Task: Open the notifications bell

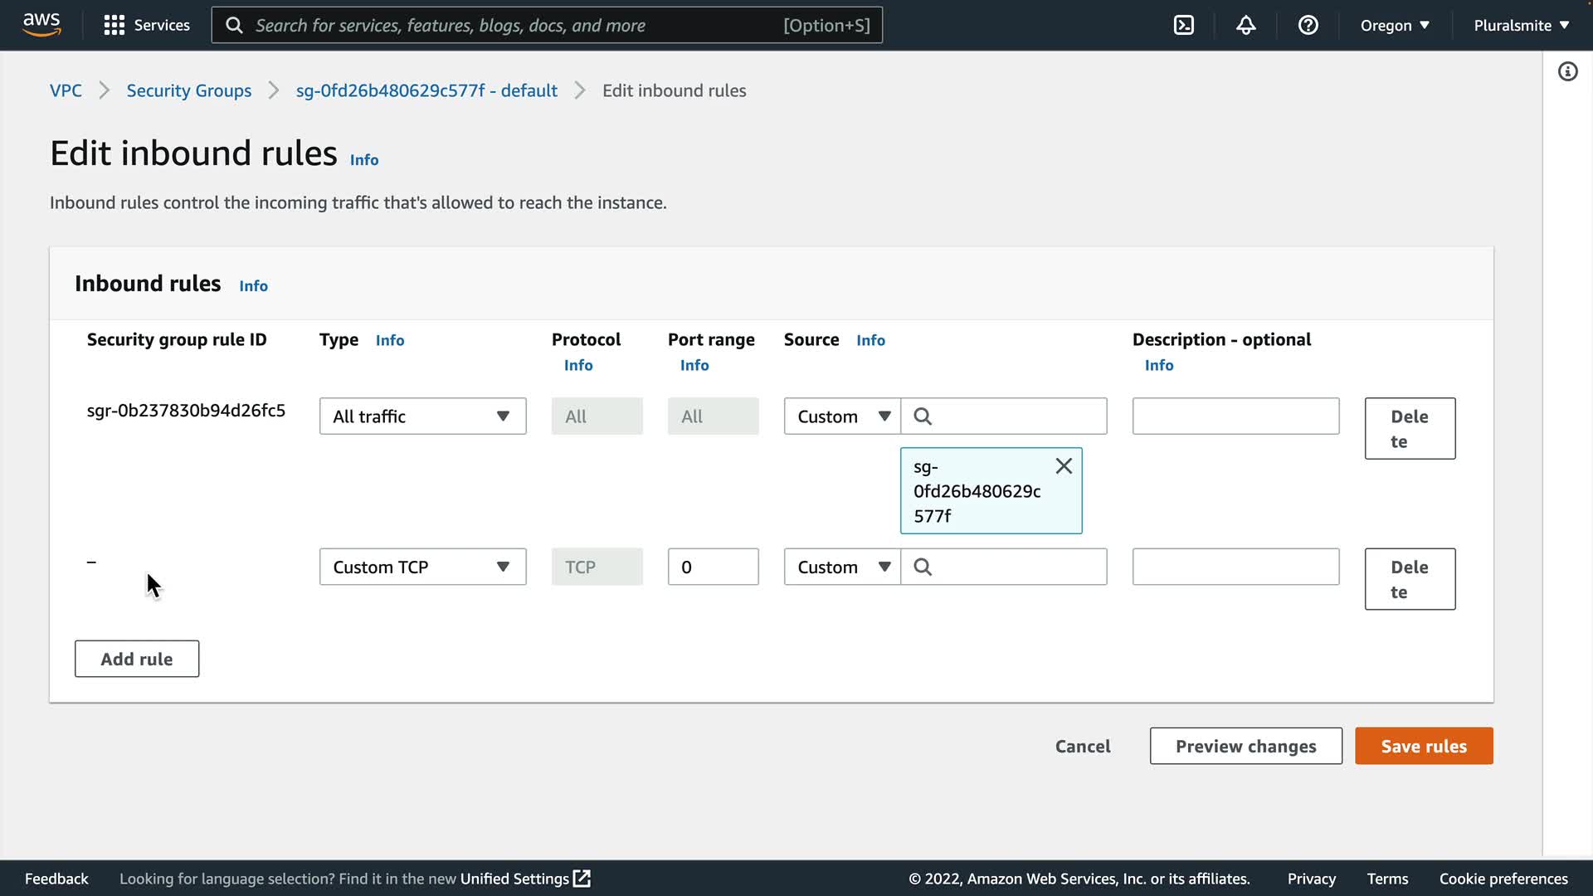Action: 1245,25
